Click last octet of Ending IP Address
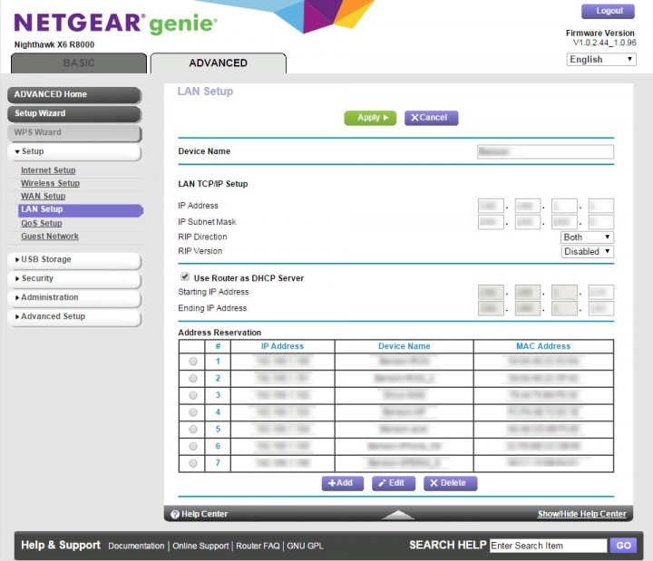This screenshot has height=561, width=653. pyautogui.click(x=600, y=308)
